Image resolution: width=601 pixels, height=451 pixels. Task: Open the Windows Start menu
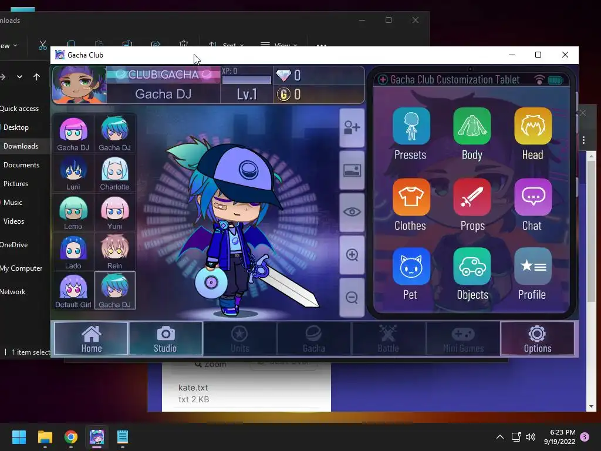click(19, 437)
